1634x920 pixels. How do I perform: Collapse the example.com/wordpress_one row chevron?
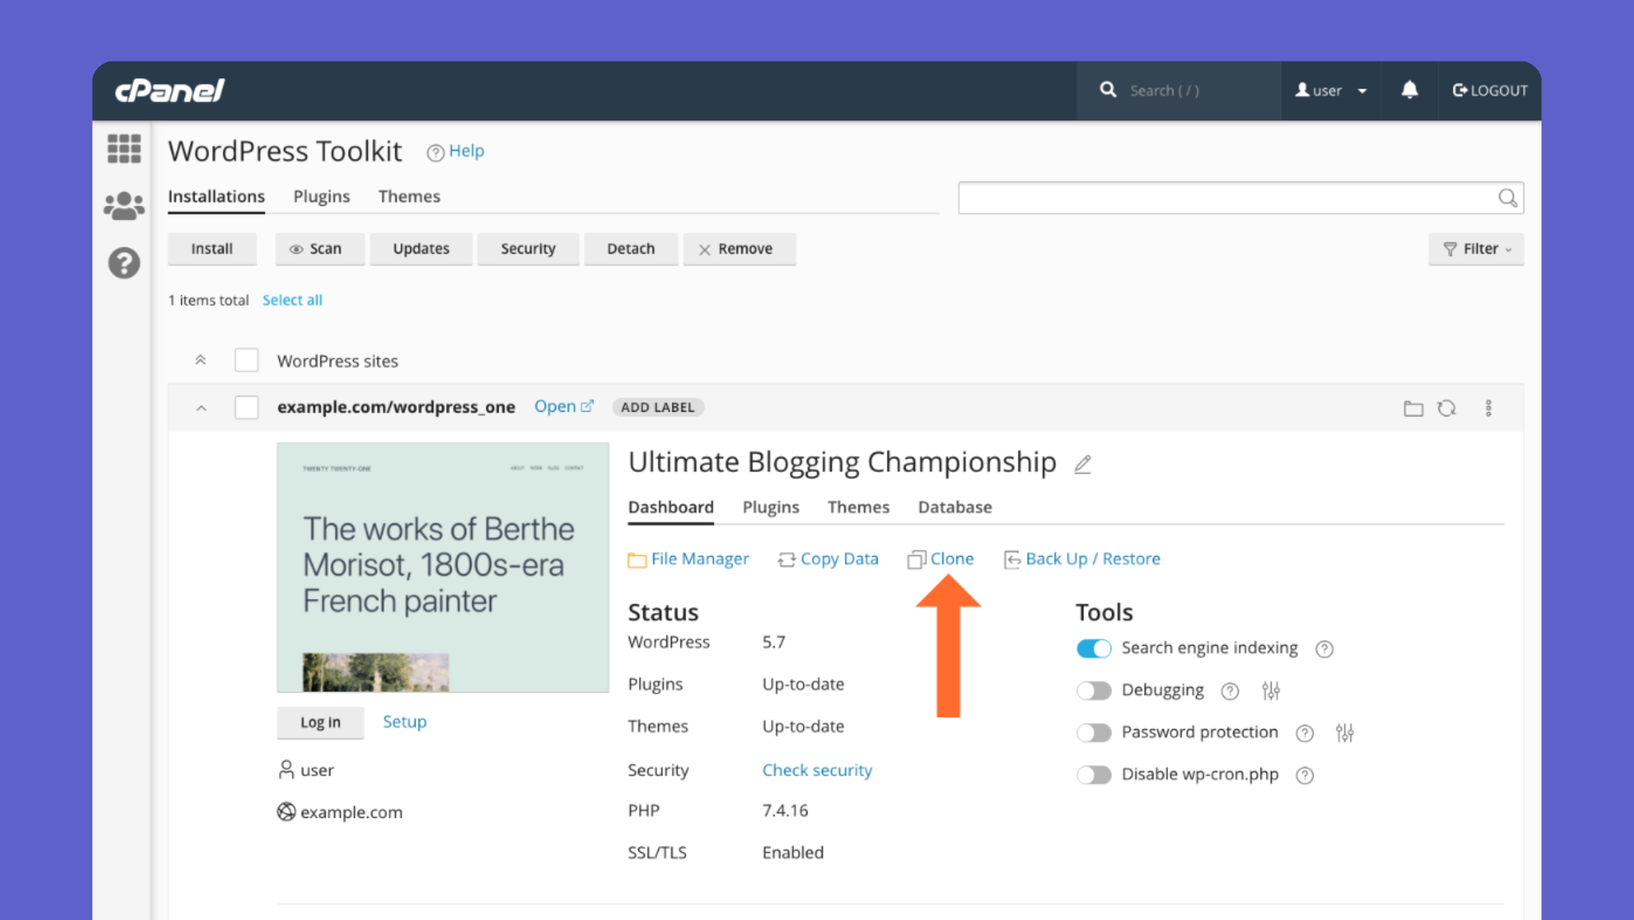201,408
